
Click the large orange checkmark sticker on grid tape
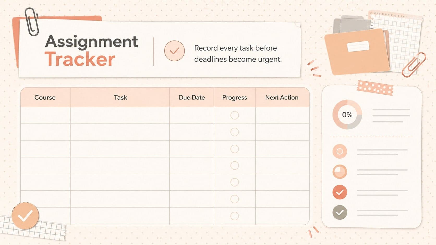[25, 216]
